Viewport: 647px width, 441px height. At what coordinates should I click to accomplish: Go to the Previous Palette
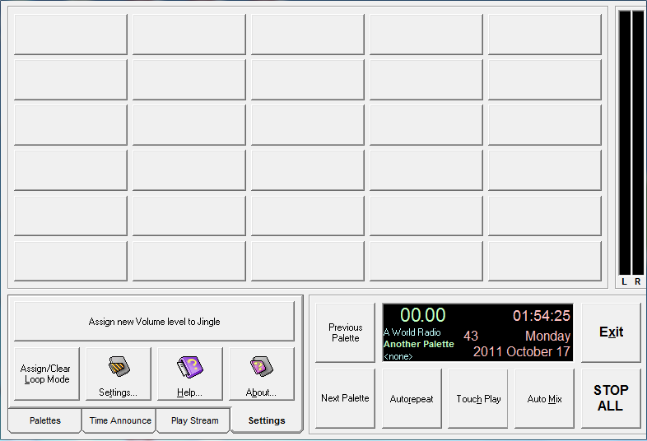point(346,332)
